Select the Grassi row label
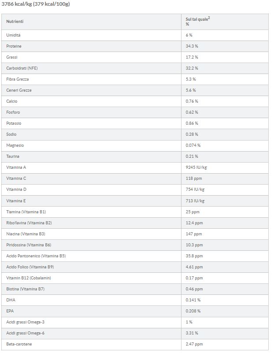This screenshot has width=274, height=353. [12, 57]
